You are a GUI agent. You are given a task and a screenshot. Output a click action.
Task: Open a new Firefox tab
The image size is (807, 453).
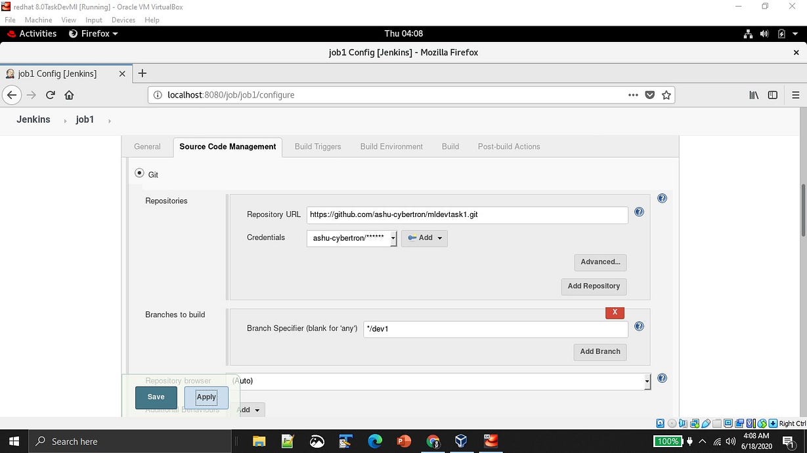pyautogui.click(x=142, y=73)
